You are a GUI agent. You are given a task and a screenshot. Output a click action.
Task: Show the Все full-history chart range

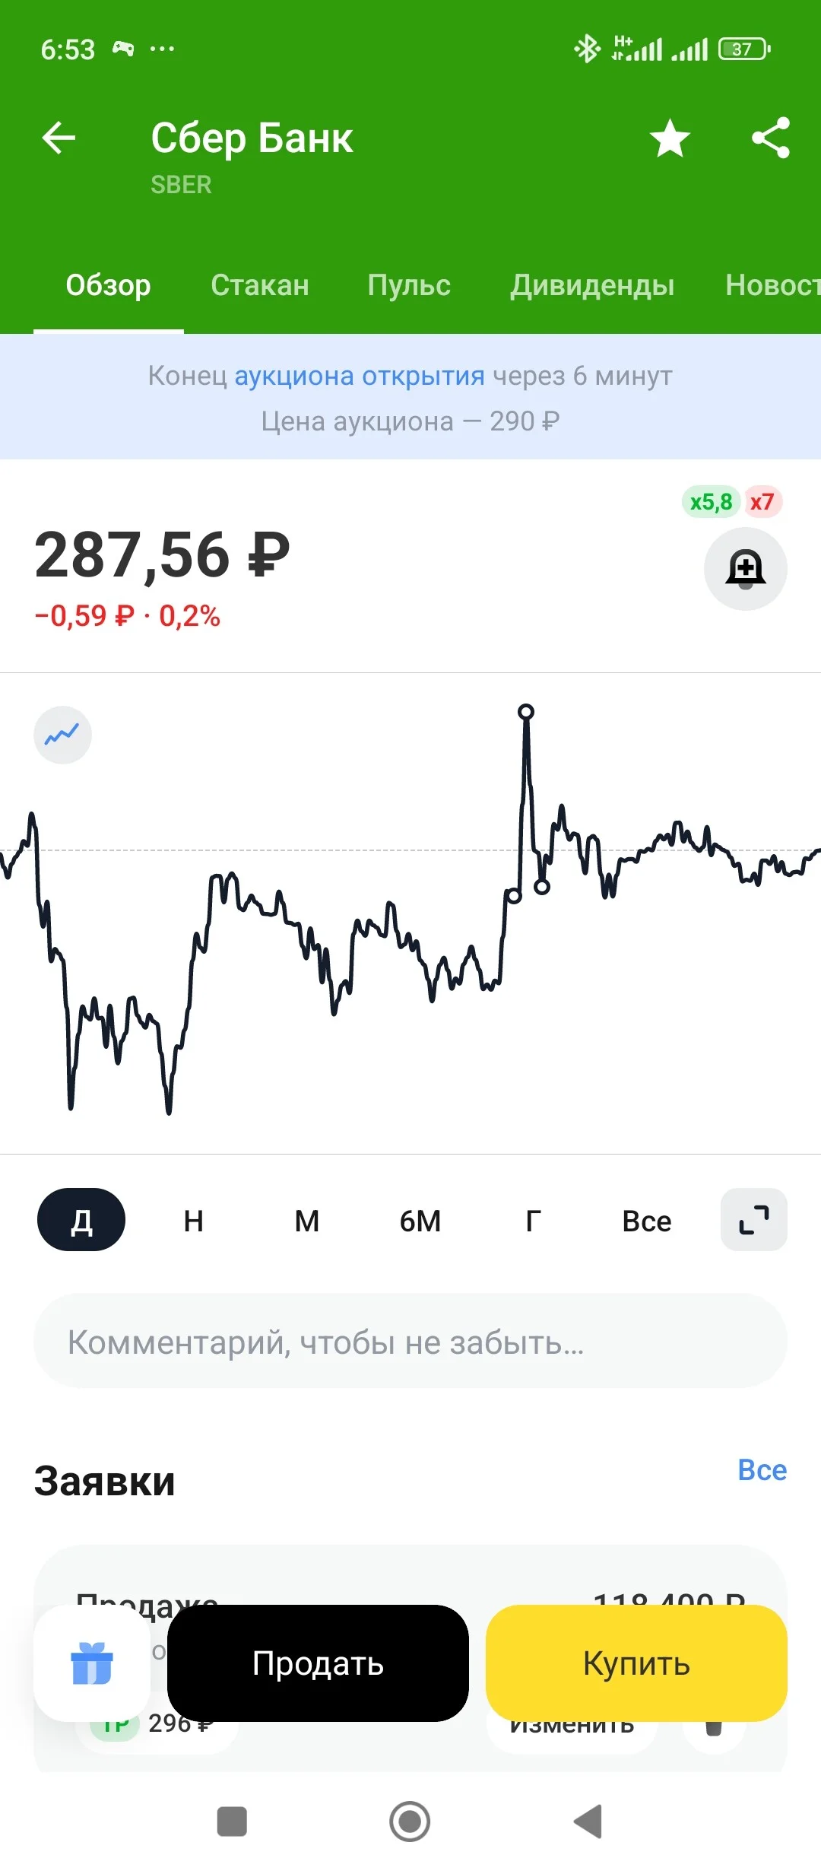(647, 1221)
